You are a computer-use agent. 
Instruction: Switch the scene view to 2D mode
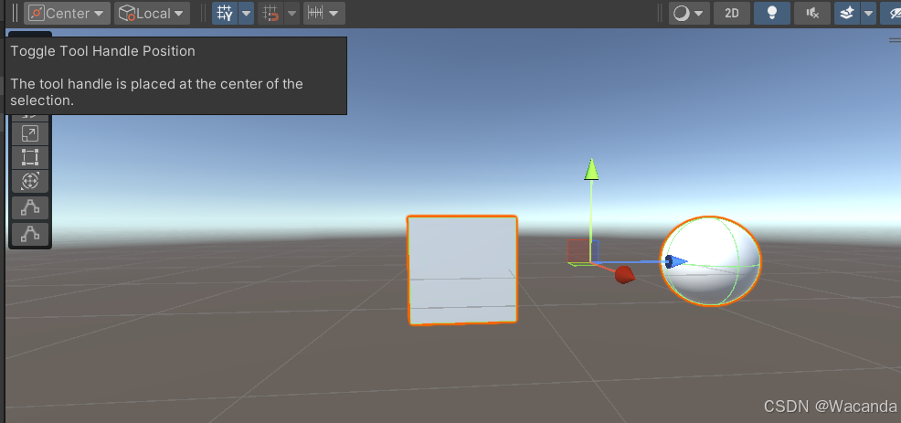731,13
